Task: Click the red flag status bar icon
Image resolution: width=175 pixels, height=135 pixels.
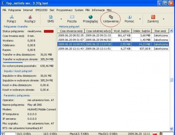Action: pos(155,134)
